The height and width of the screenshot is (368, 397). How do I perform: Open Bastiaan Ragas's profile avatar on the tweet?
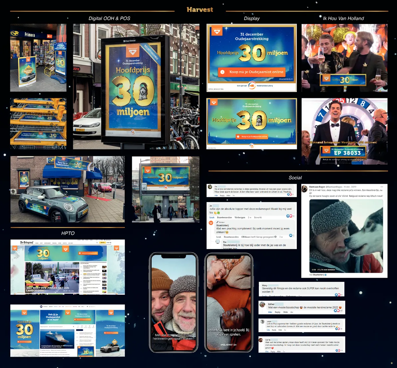(304, 188)
